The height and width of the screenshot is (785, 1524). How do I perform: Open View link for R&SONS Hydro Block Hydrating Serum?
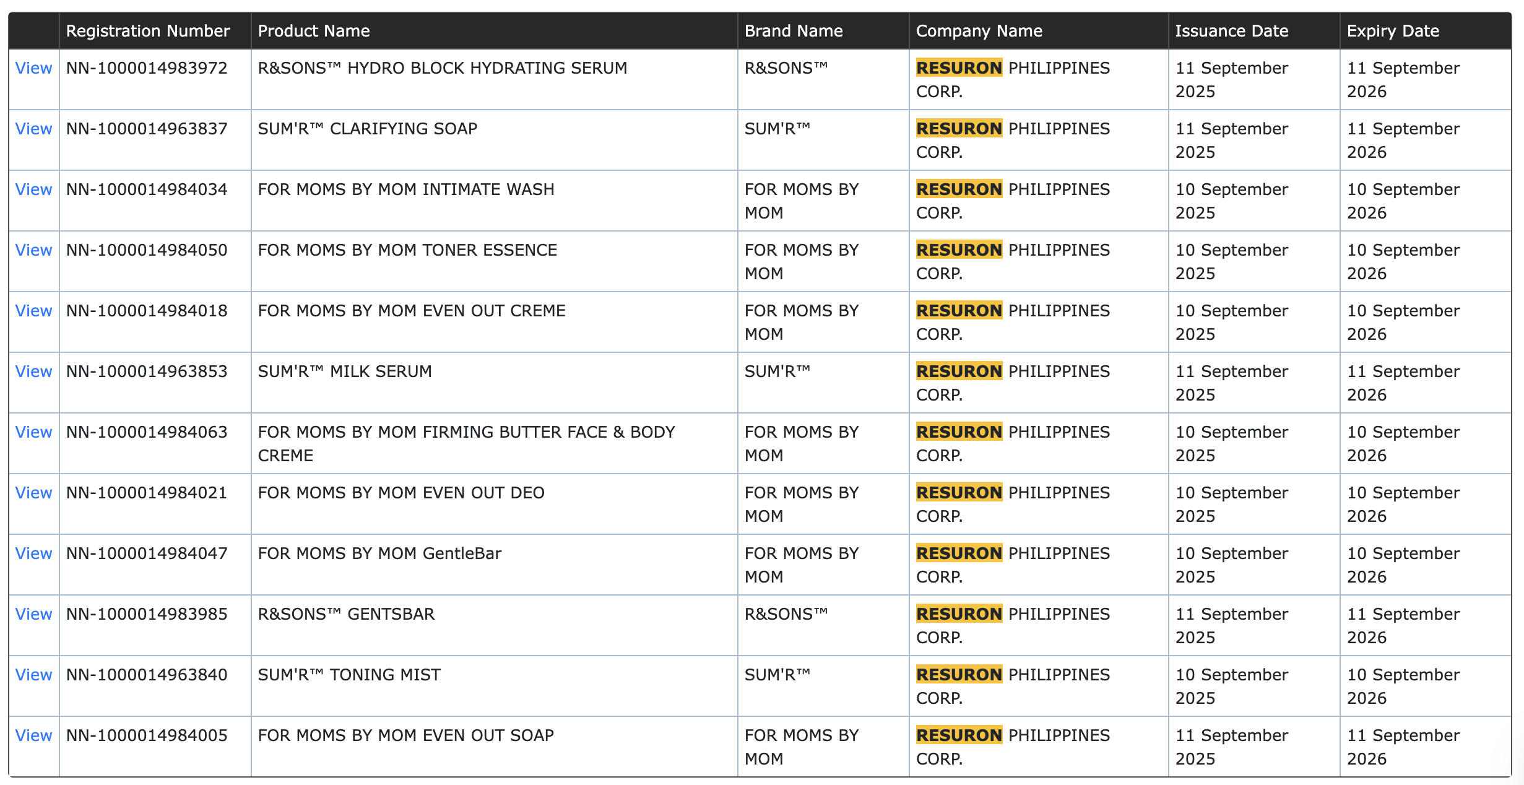[x=33, y=68]
